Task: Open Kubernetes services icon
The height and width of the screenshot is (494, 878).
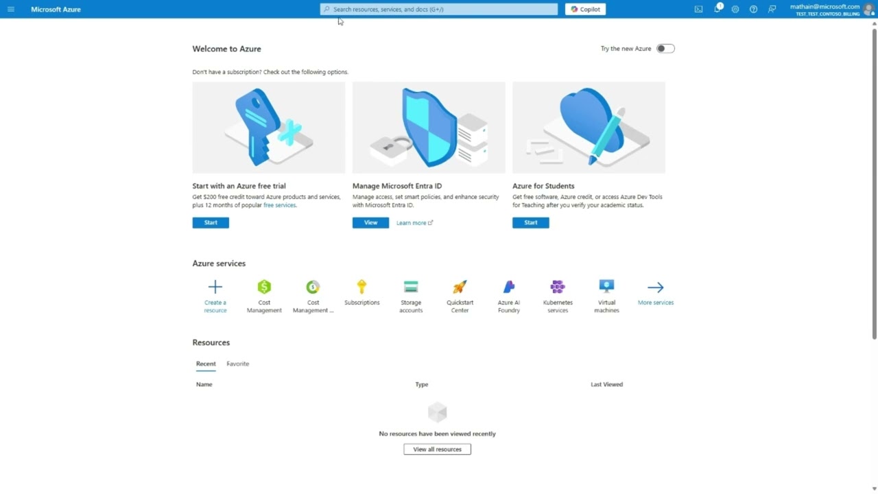Action: tap(558, 287)
